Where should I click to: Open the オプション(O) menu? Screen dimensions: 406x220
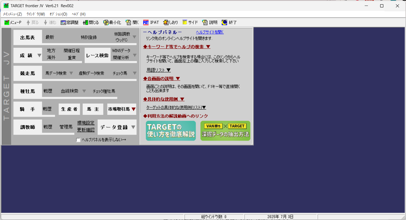pos(58,14)
